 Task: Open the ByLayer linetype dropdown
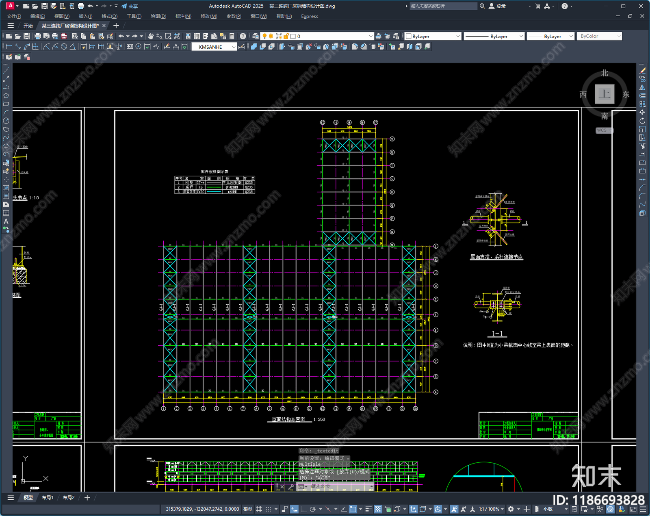[x=494, y=36]
